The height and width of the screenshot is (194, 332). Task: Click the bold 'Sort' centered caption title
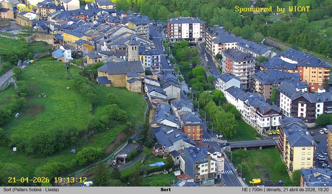pyautogui.click(x=165, y=190)
